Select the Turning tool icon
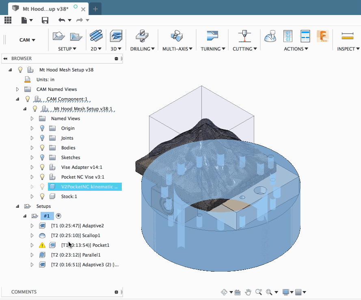Image resolution: width=361 pixels, height=300 pixels. (212, 36)
